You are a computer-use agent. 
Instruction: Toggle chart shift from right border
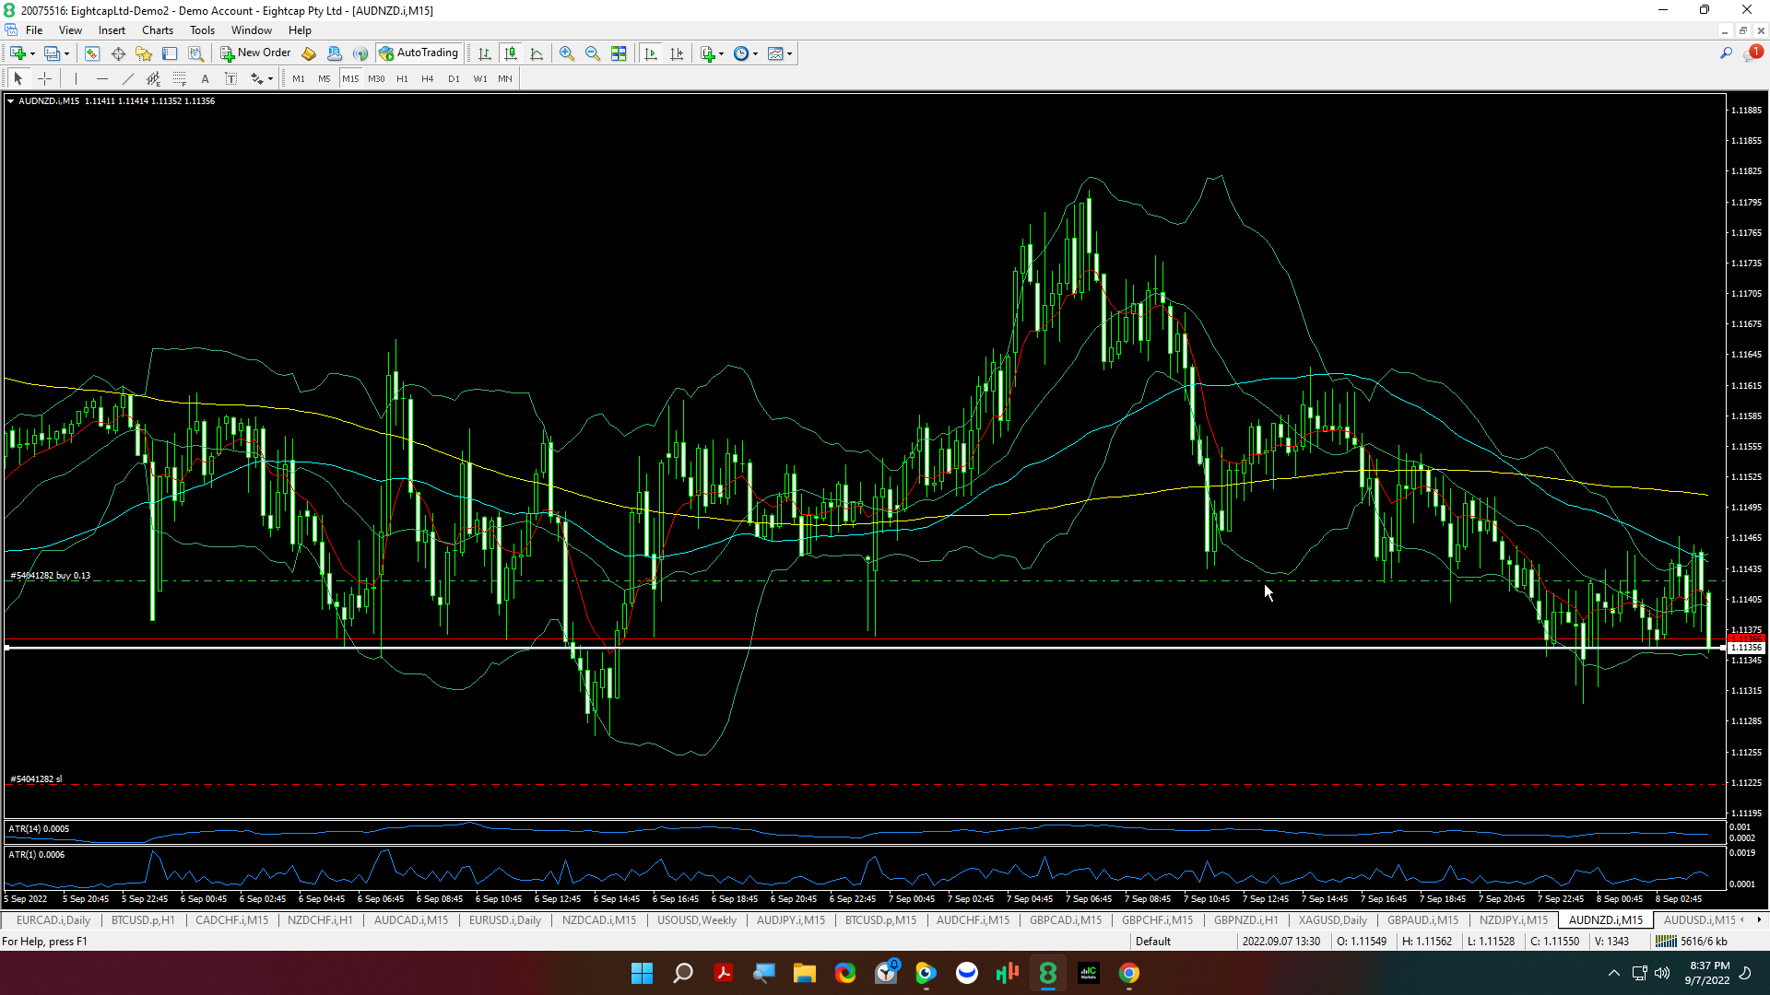click(677, 53)
